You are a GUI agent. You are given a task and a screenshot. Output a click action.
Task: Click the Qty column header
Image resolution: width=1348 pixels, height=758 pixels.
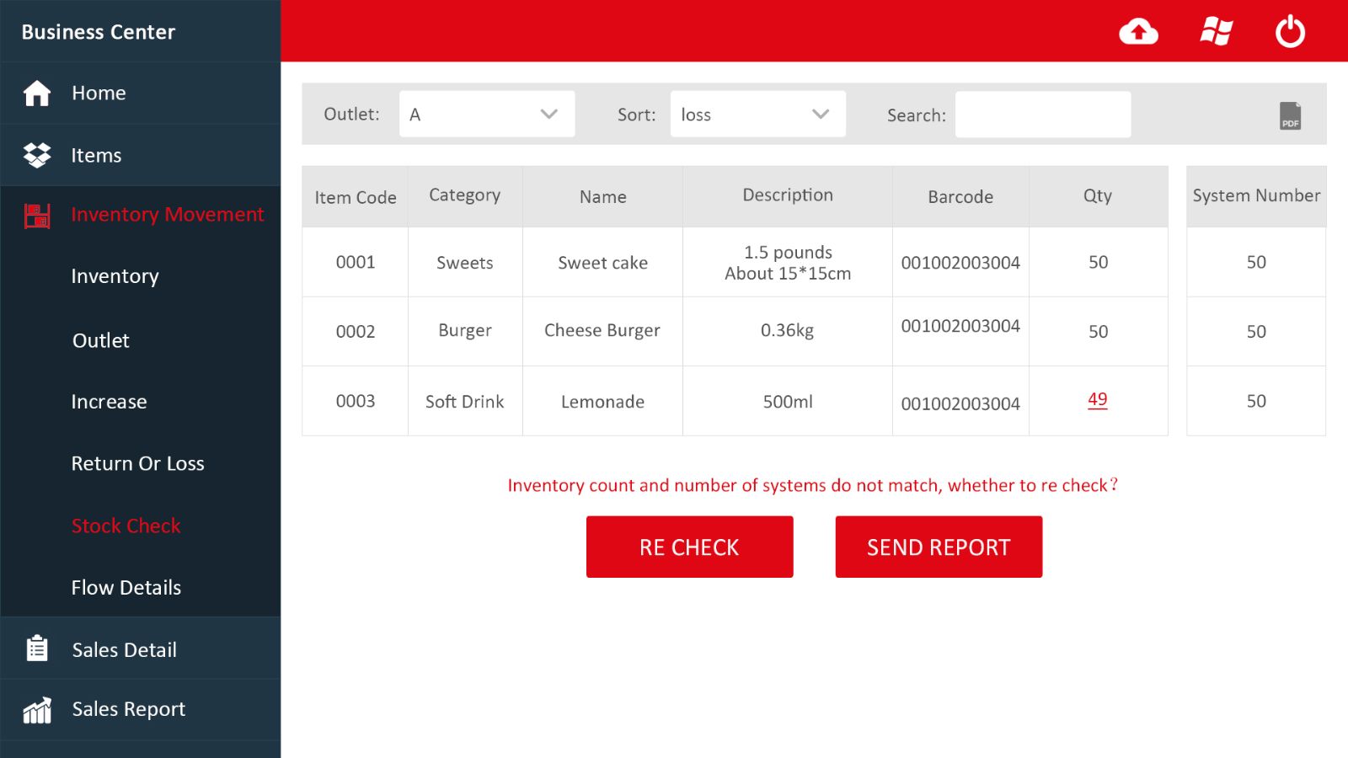(x=1097, y=196)
